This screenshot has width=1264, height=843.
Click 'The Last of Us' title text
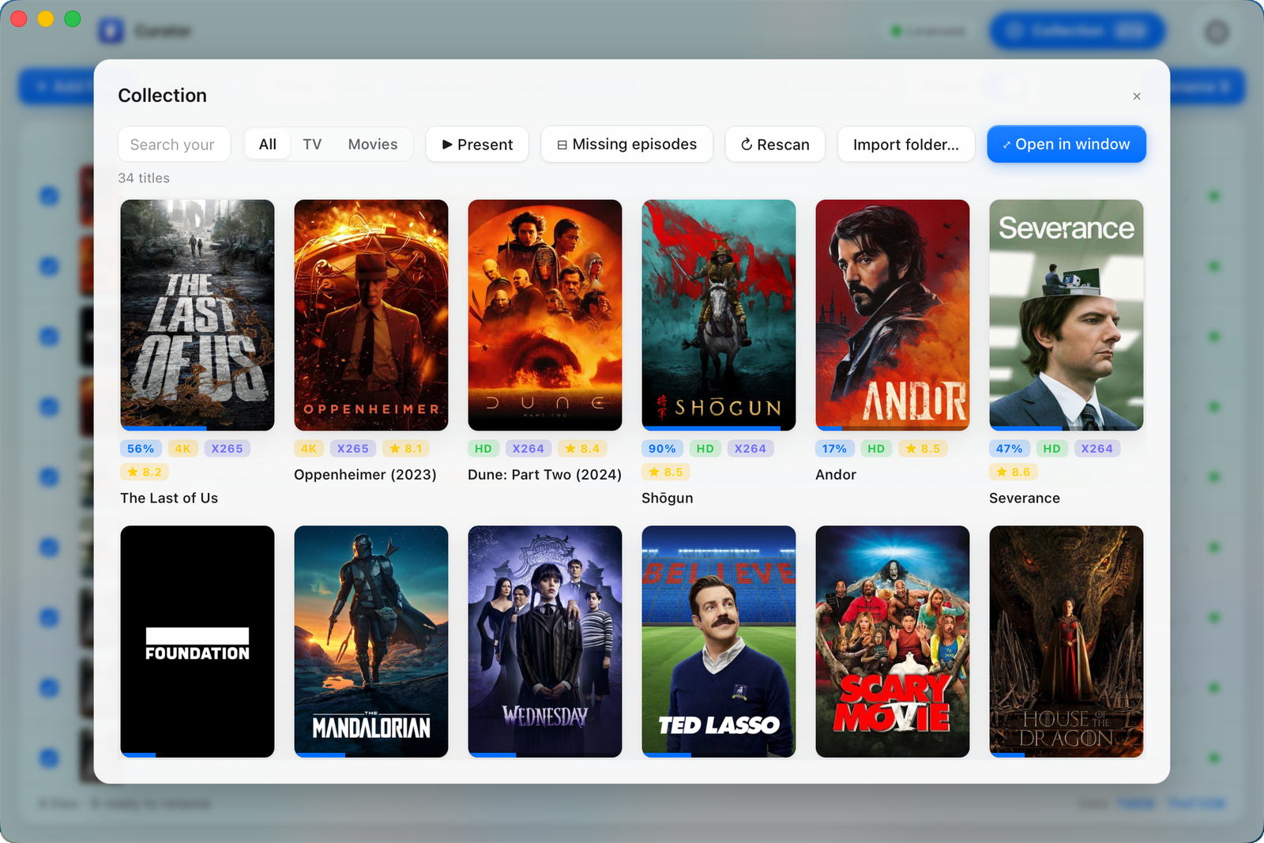point(169,499)
